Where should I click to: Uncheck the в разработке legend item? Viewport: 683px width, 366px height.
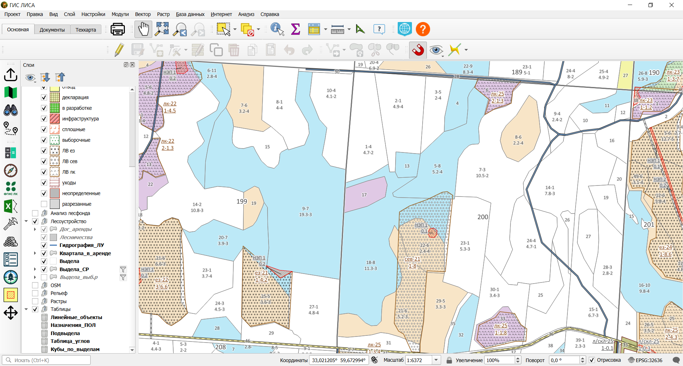tap(44, 108)
